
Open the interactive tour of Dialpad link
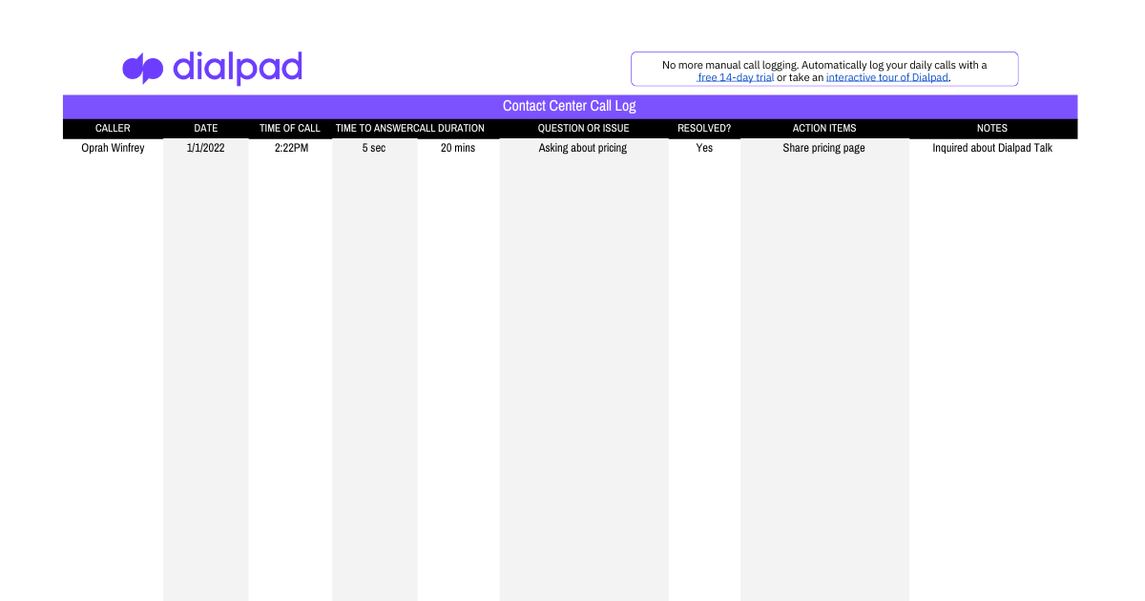pos(886,77)
